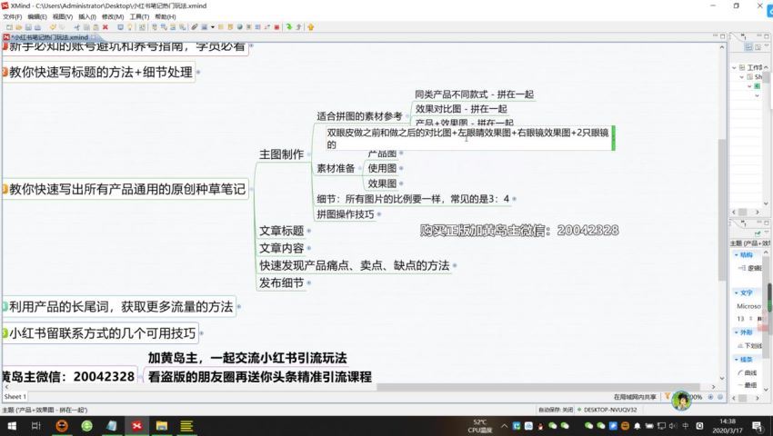Viewport: 773px width, 436px height.
Task: Select the 文章内容 topic
Action: click(x=282, y=248)
